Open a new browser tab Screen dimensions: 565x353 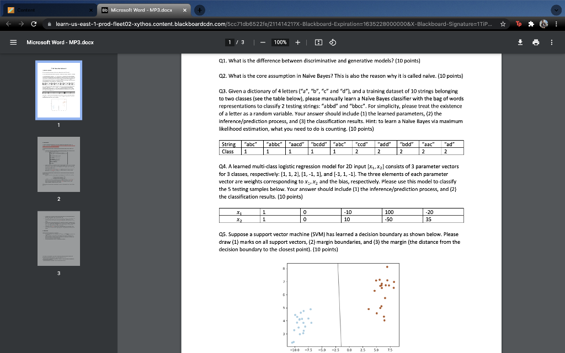(x=199, y=9)
